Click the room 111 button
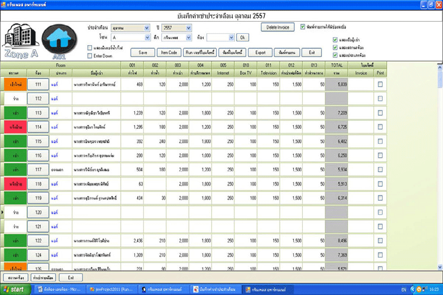This screenshot has height=295, width=443. tap(38, 85)
